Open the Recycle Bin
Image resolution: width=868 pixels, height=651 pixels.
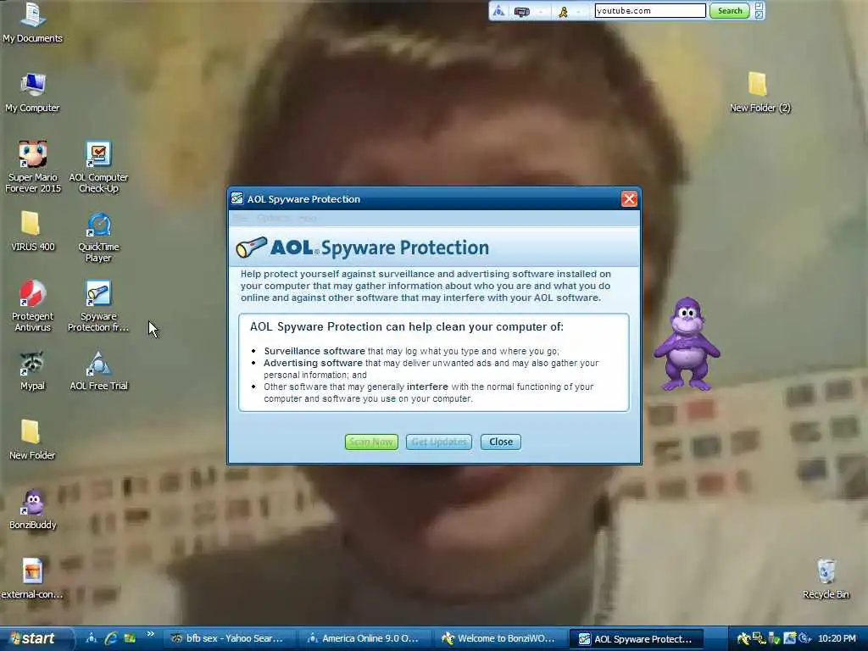coord(826,579)
